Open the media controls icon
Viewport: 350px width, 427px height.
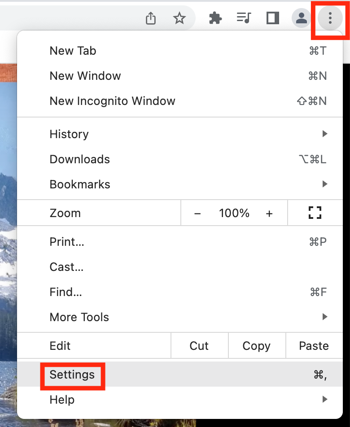pyautogui.click(x=244, y=18)
